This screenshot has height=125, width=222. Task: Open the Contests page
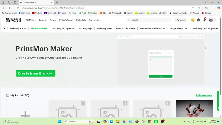coord(43,20)
